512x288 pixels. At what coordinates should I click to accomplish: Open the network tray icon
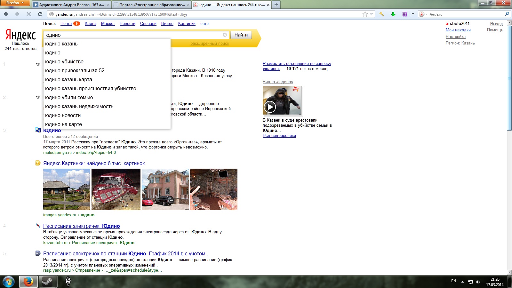point(470,282)
